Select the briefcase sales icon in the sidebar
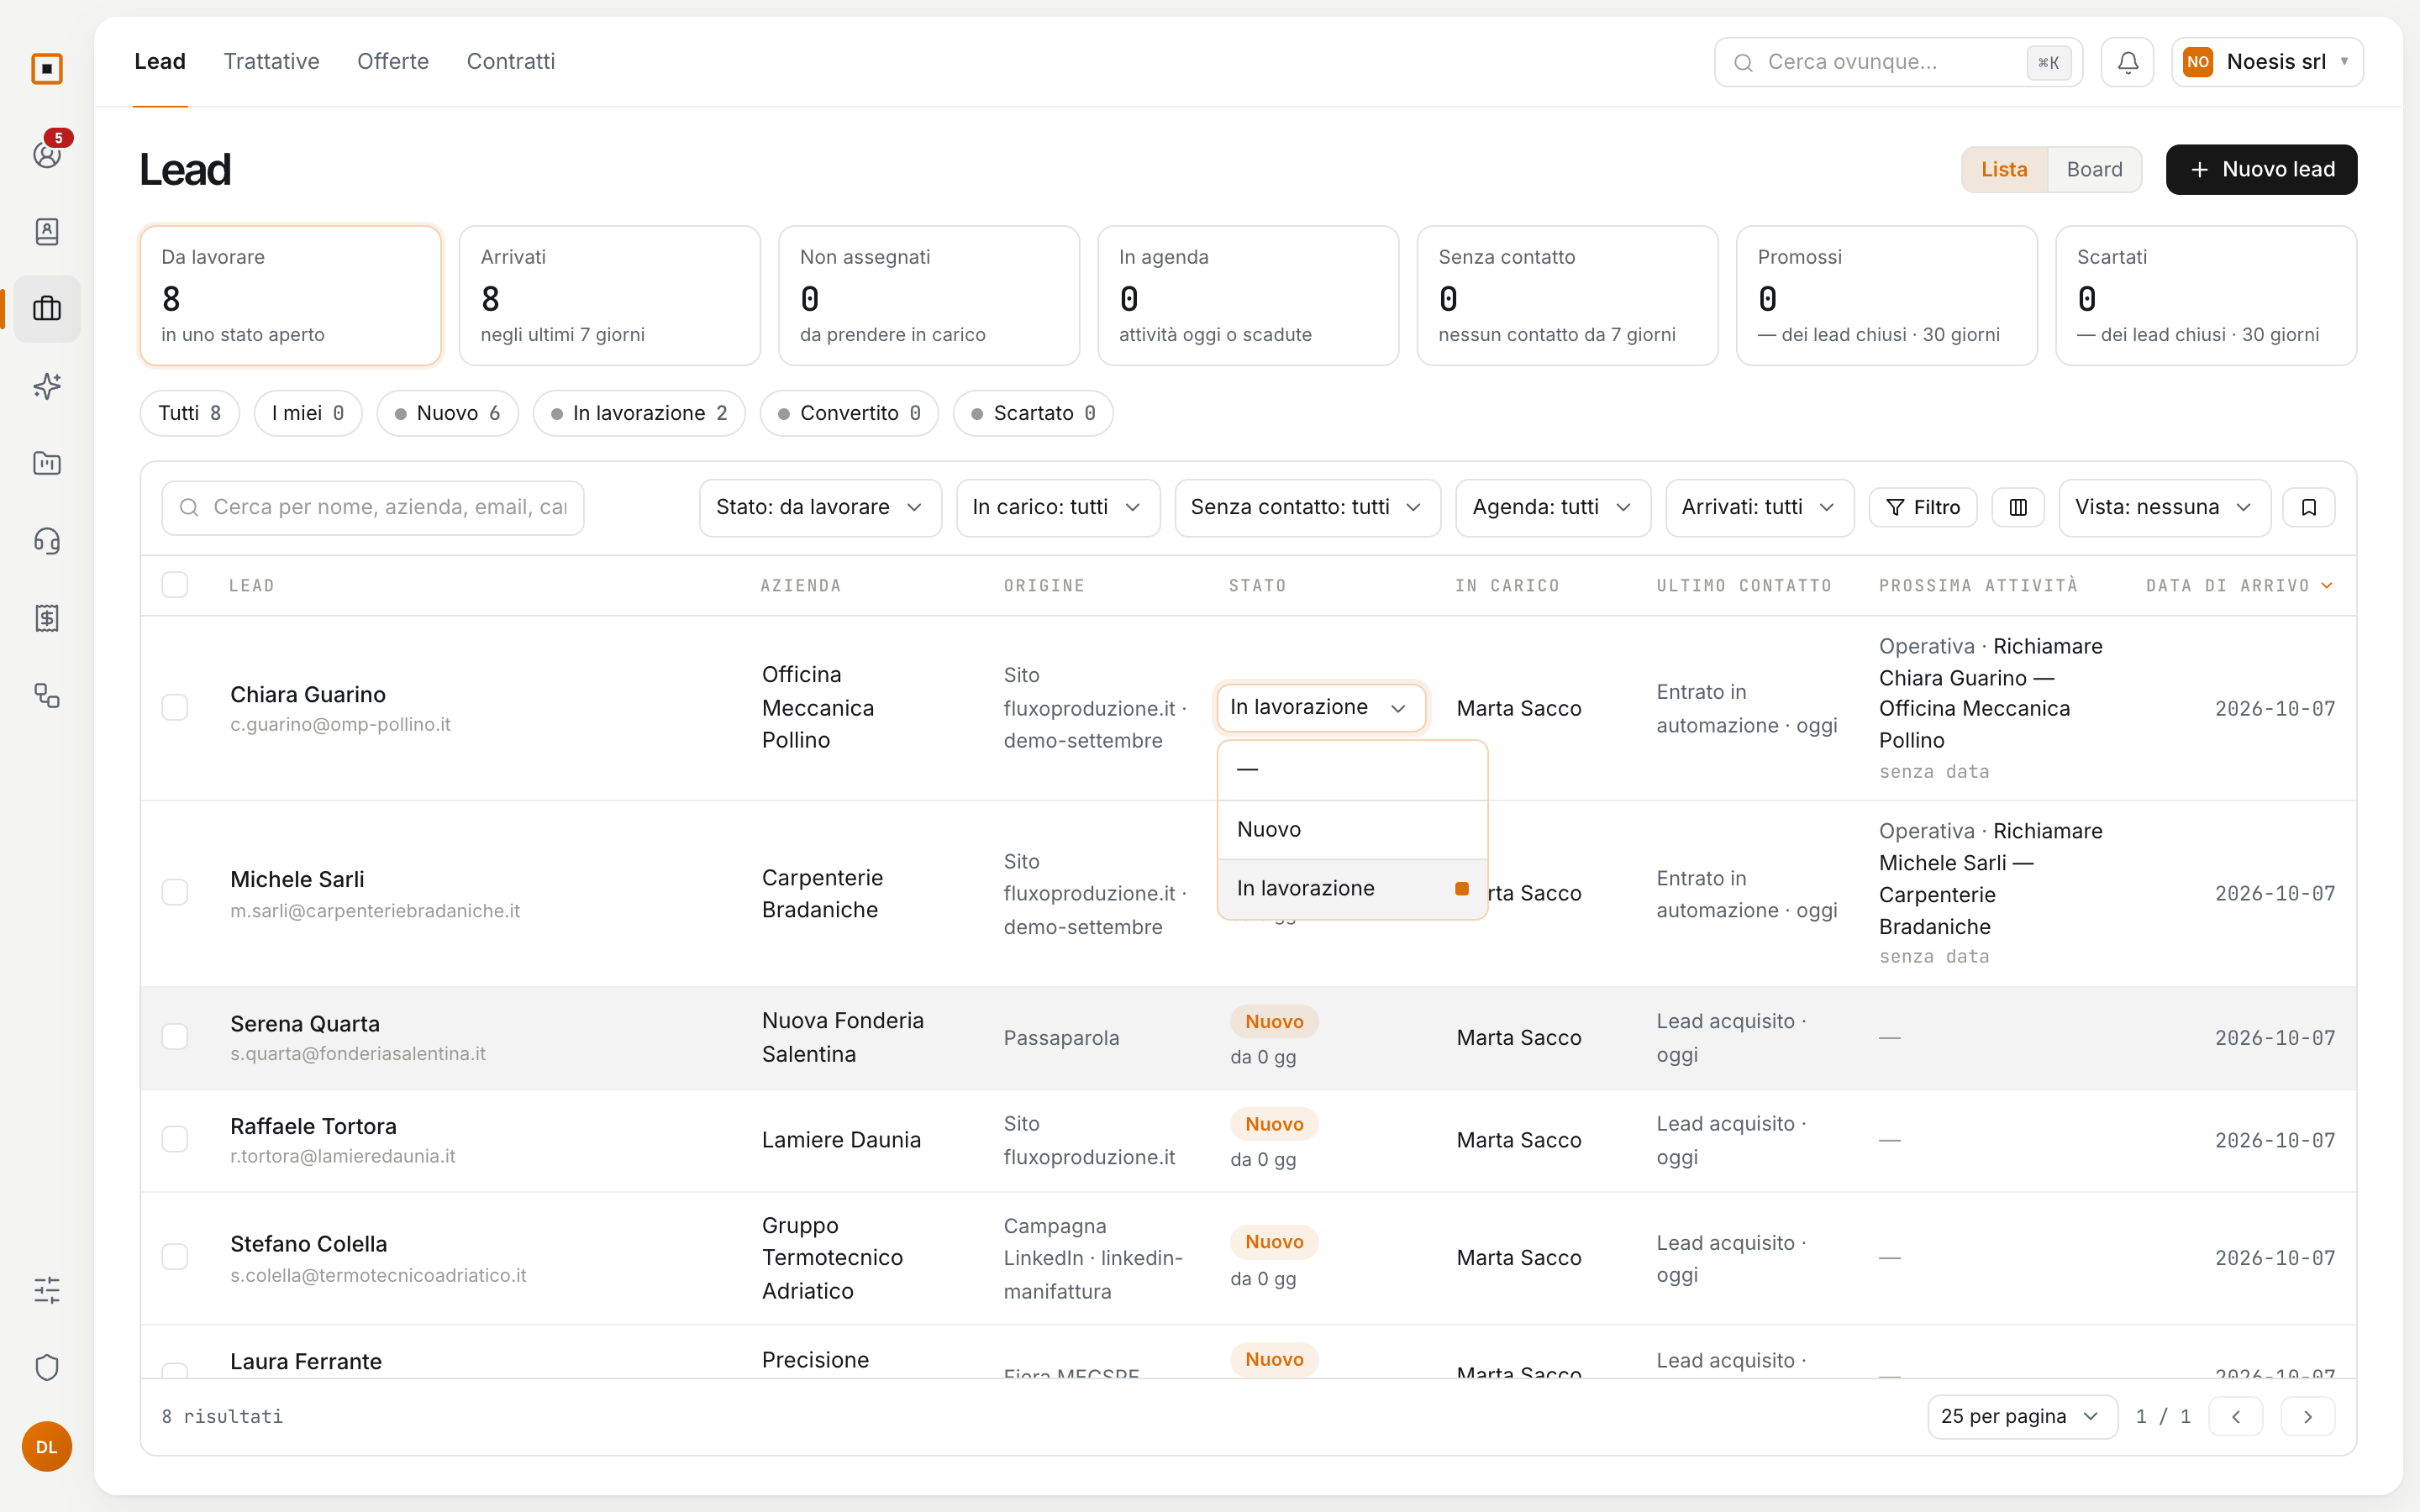The image size is (2420, 1512). (47, 308)
